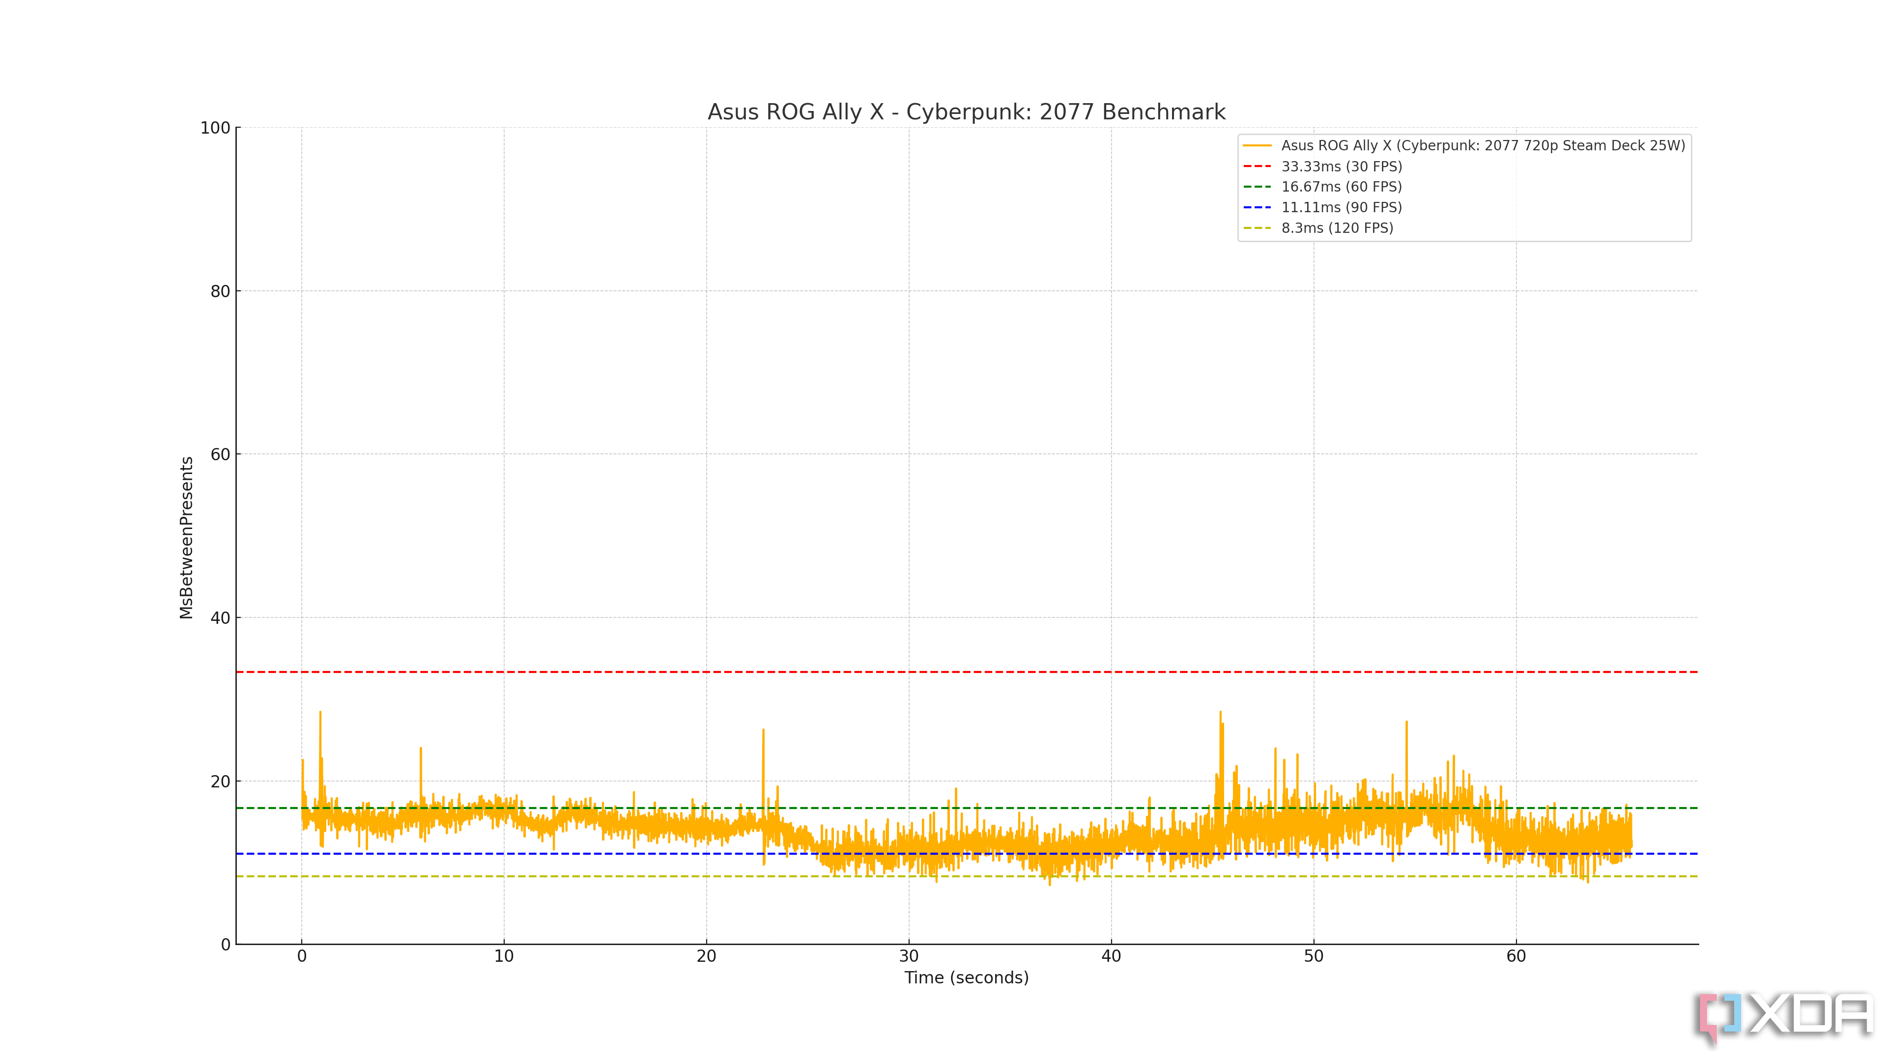This screenshot has width=1887, height=1061.
Task: Click the x-axis tick label '30'
Action: pyautogui.click(x=909, y=956)
